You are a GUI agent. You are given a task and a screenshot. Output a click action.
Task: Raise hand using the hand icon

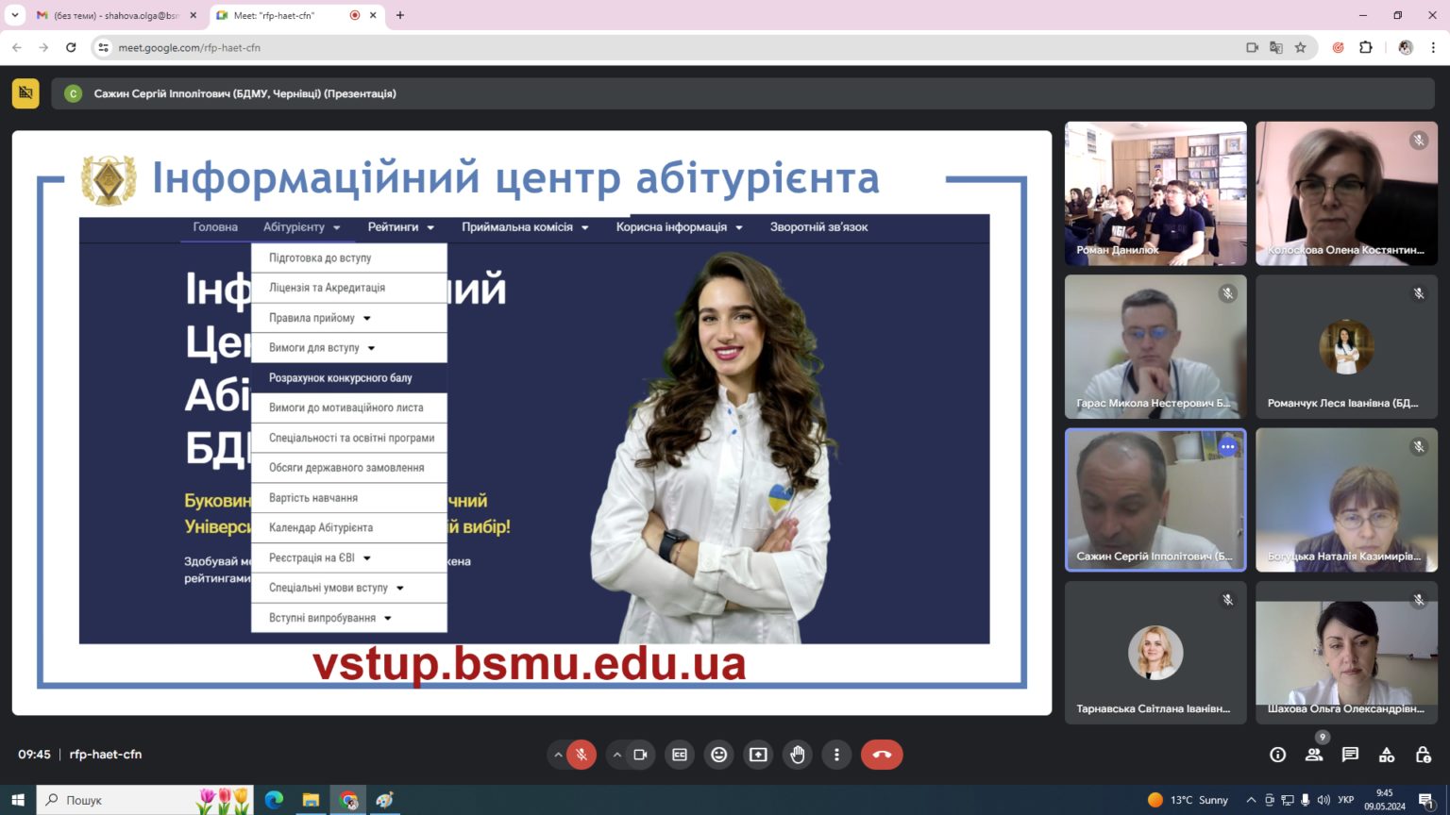coord(798,755)
